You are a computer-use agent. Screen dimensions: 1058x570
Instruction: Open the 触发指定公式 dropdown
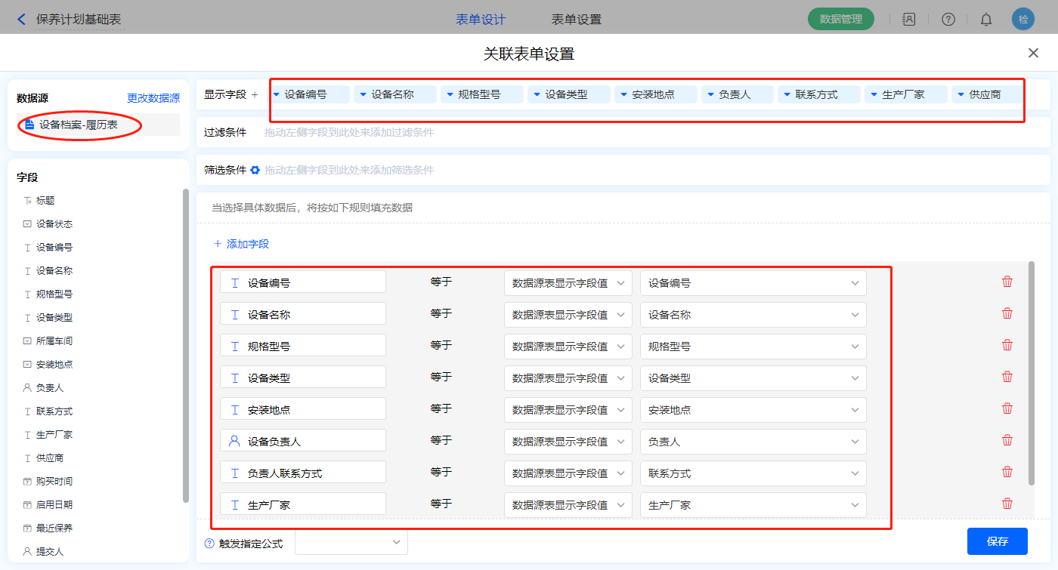[351, 542]
